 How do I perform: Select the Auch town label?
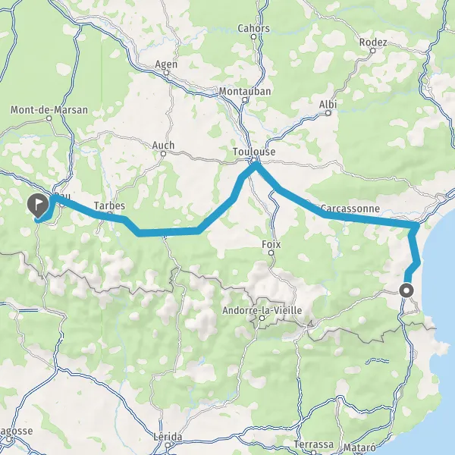point(163,145)
